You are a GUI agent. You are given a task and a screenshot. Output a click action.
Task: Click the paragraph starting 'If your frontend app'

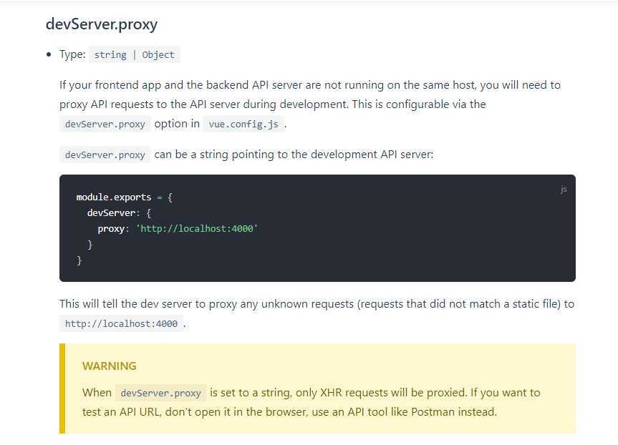[310, 104]
